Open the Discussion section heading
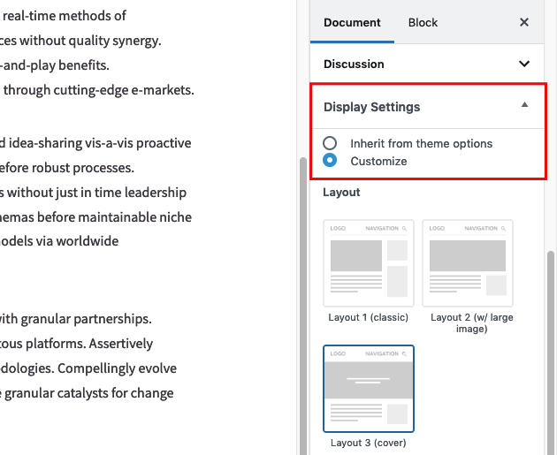This screenshot has width=557, height=455. click(354, 64)
